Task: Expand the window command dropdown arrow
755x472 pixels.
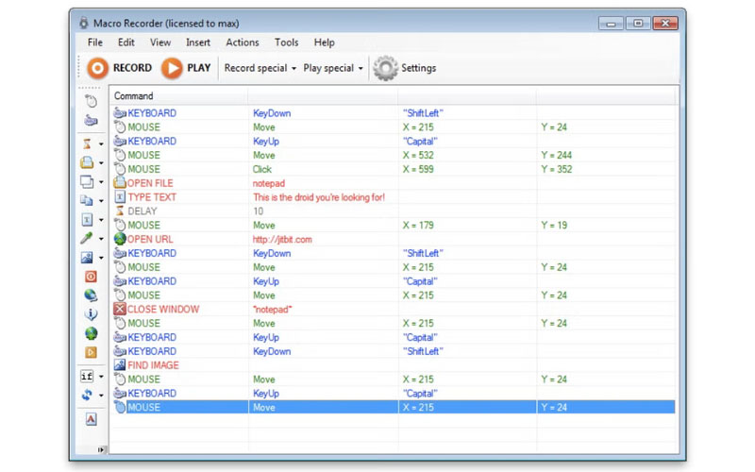Action: 101,182
